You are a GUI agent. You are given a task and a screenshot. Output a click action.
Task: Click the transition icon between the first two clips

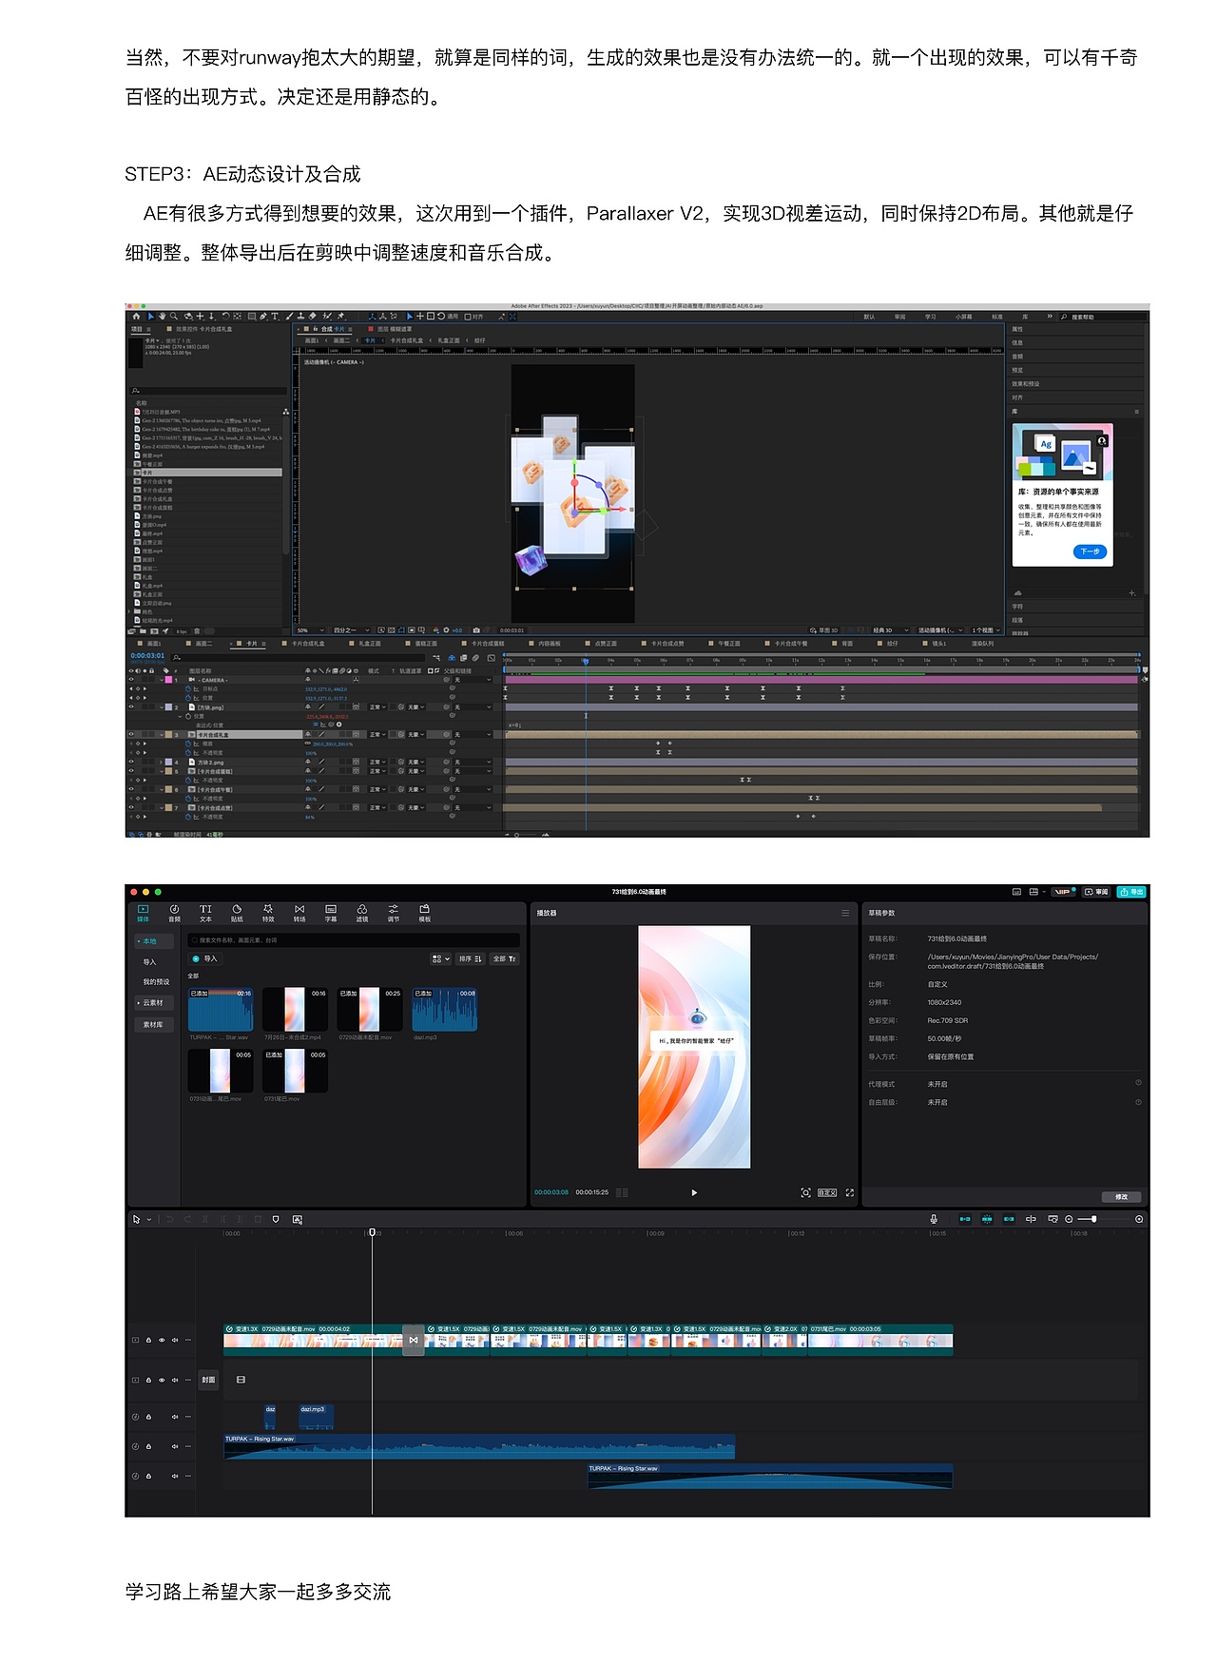(x=414, y=1340)
